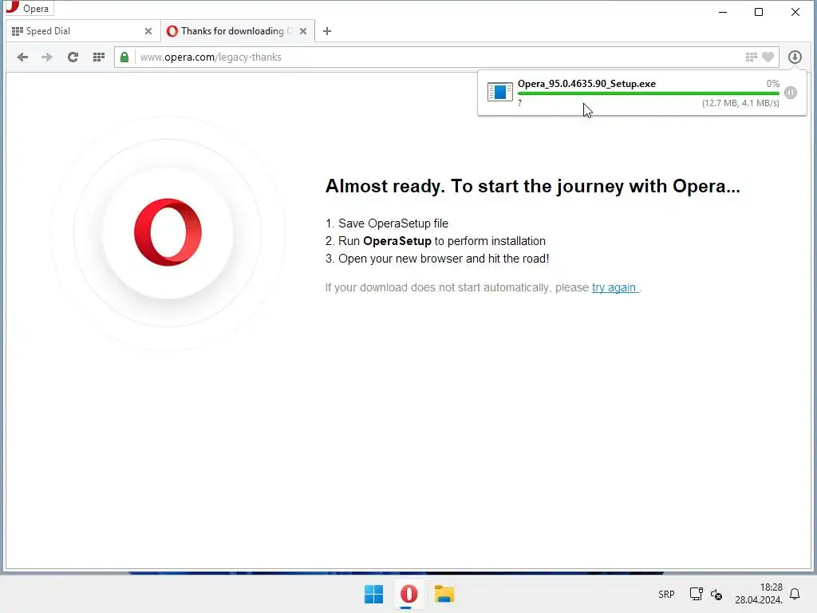Click the green download progress bar
Screen dimensions: 817x613
pyautogui.click(x=648, y=93)
